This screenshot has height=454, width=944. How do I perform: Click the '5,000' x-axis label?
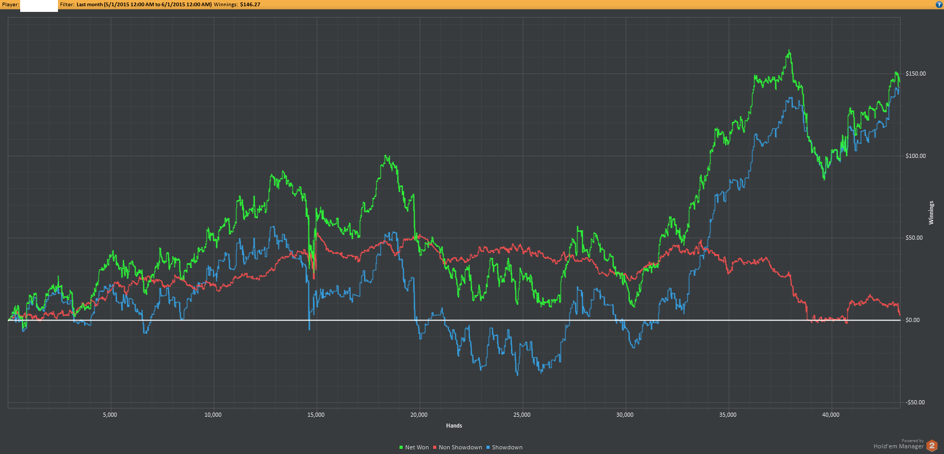tap(110, 415)
